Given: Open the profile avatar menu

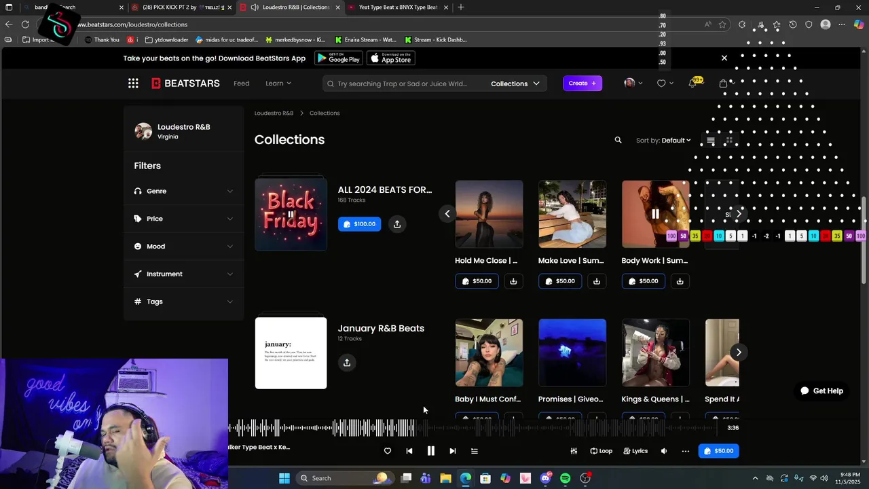Looking at the screenshot, I should [x=633, y=83].
